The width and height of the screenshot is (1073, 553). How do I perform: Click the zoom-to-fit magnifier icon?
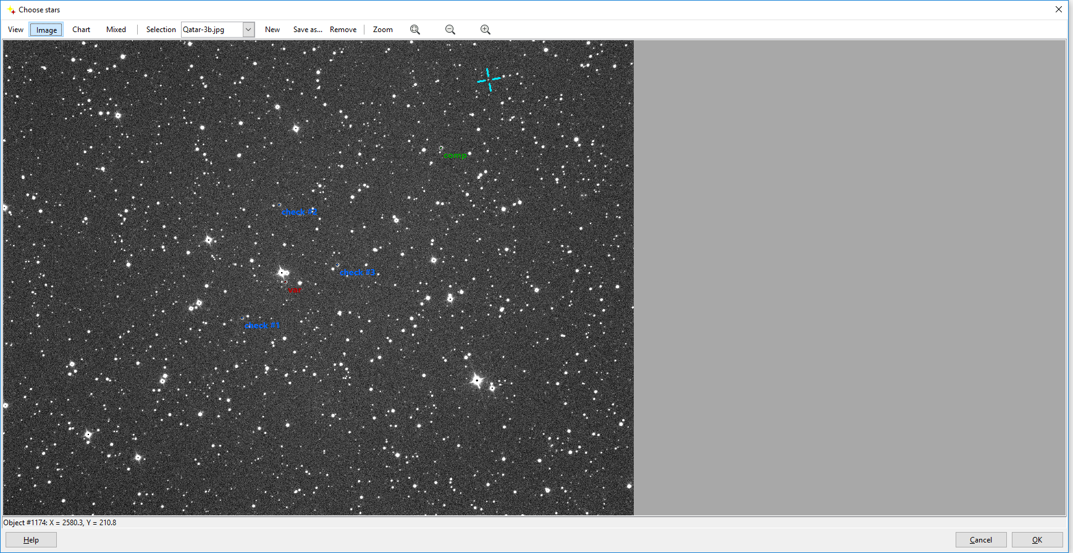(x=415, y=30)
